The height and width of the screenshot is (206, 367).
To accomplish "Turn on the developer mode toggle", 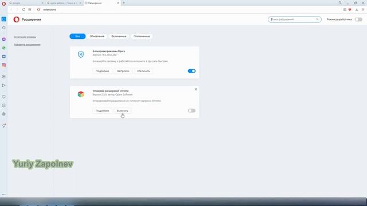I will coord(358,19).
